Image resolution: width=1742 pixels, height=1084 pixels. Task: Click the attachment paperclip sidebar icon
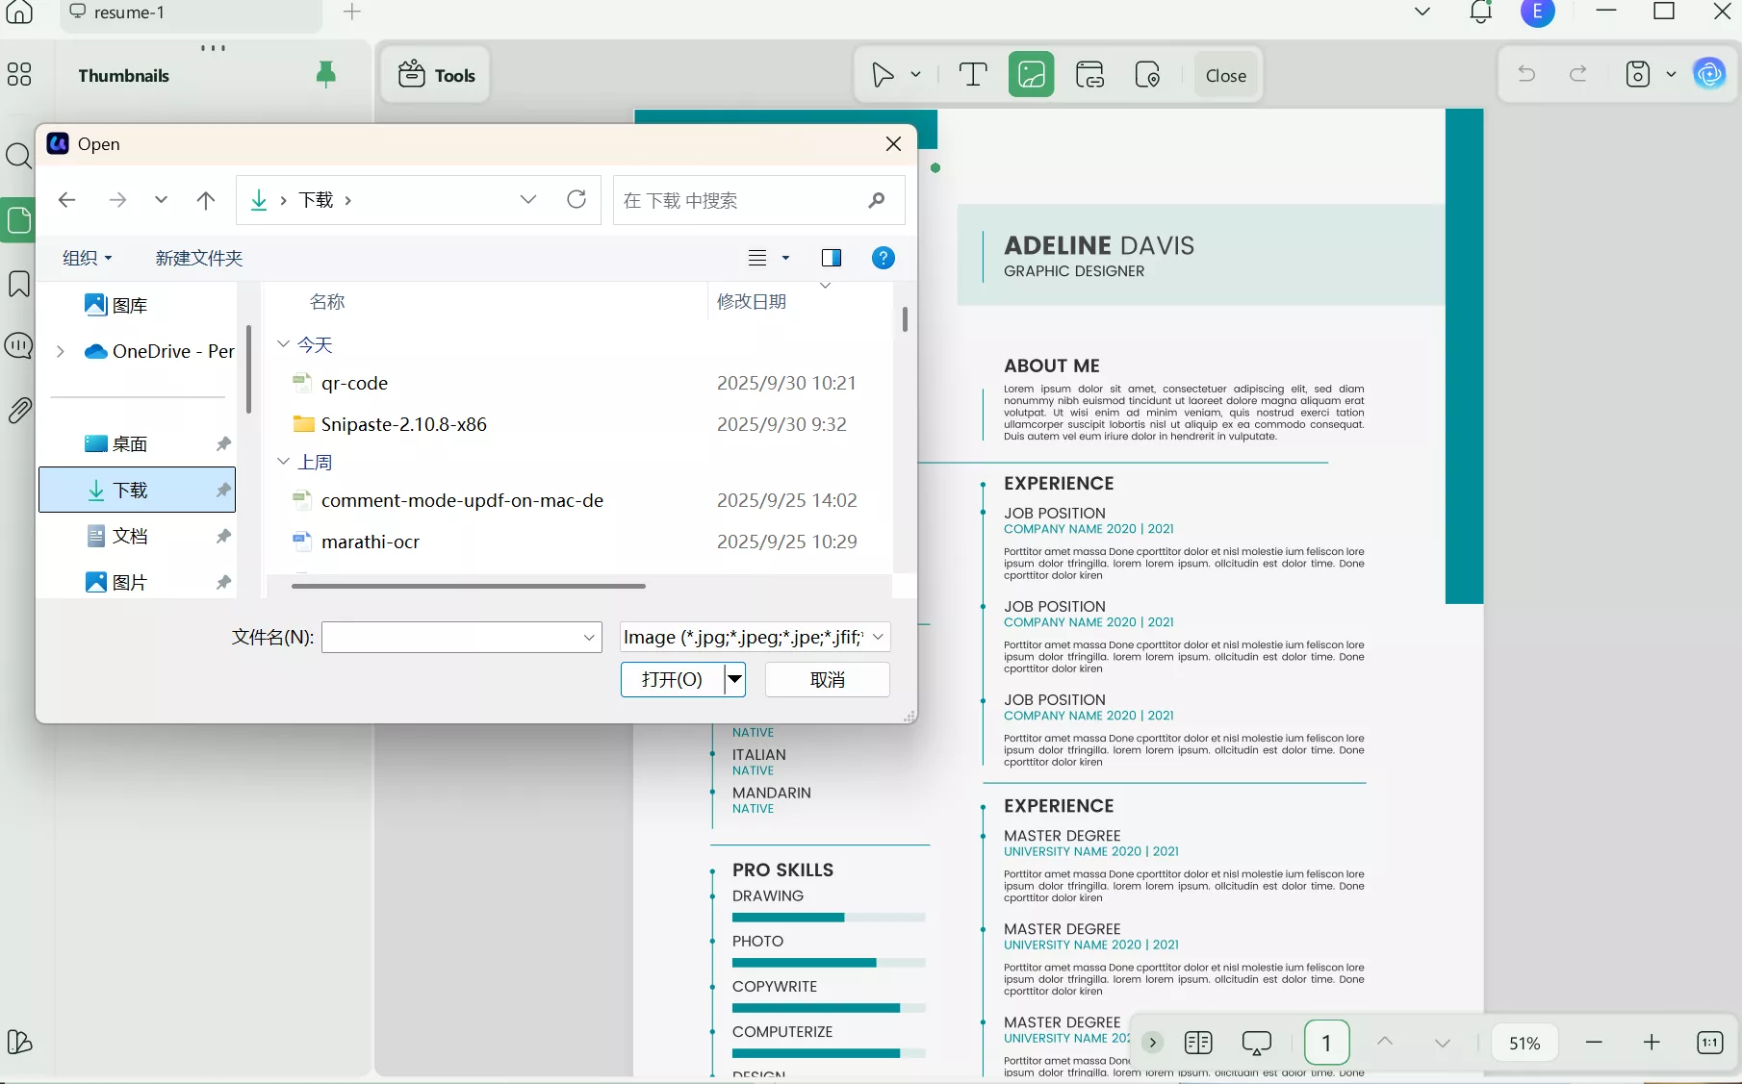click(19, 411)
